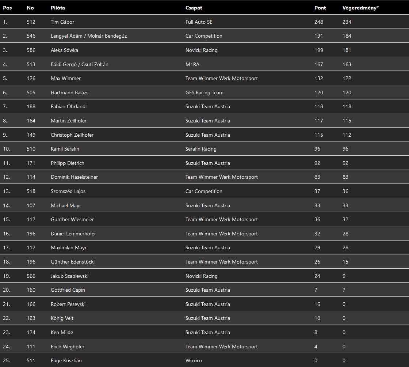Click the No column header

coord(30,8)
